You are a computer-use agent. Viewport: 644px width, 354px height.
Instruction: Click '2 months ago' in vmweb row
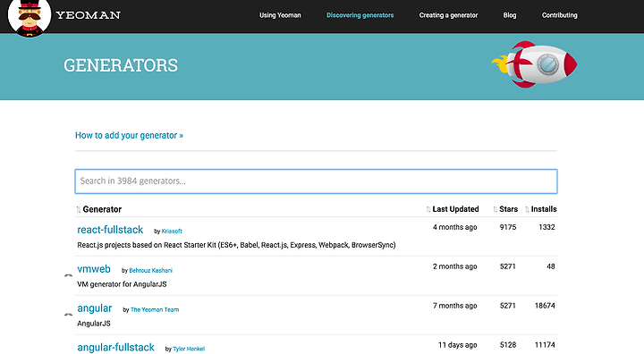tap(454, 266)
